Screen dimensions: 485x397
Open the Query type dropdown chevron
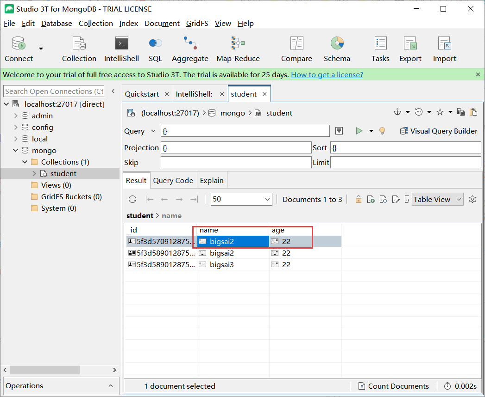coord(153,131)
